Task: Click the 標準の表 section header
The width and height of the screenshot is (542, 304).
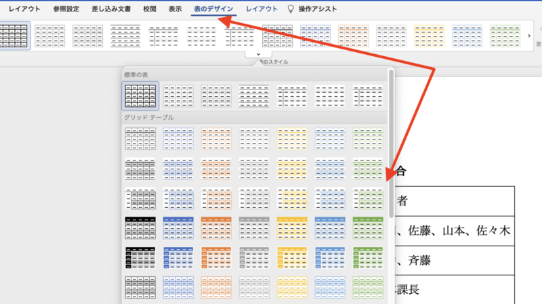Action: coord(255,74)
